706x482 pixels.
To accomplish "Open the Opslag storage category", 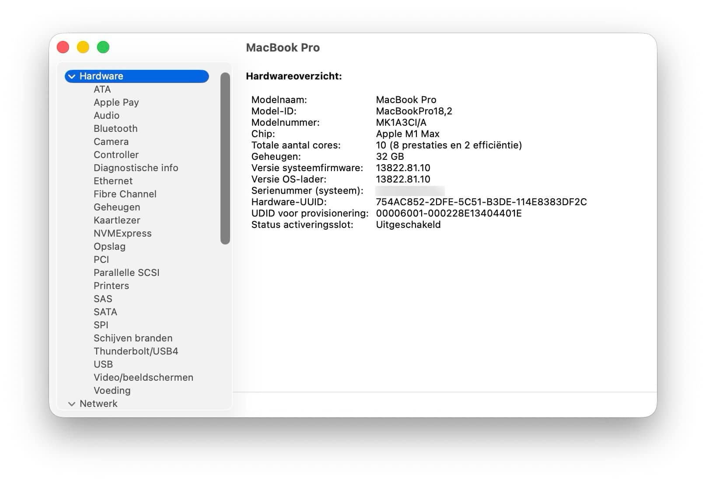I will [x=109, y=246].
